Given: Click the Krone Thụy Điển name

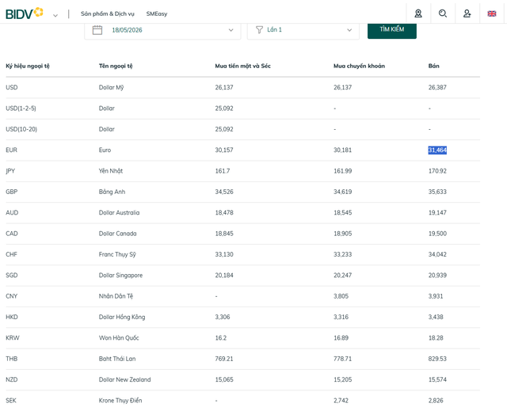Looking at the screenshot, I should point(120,401).
